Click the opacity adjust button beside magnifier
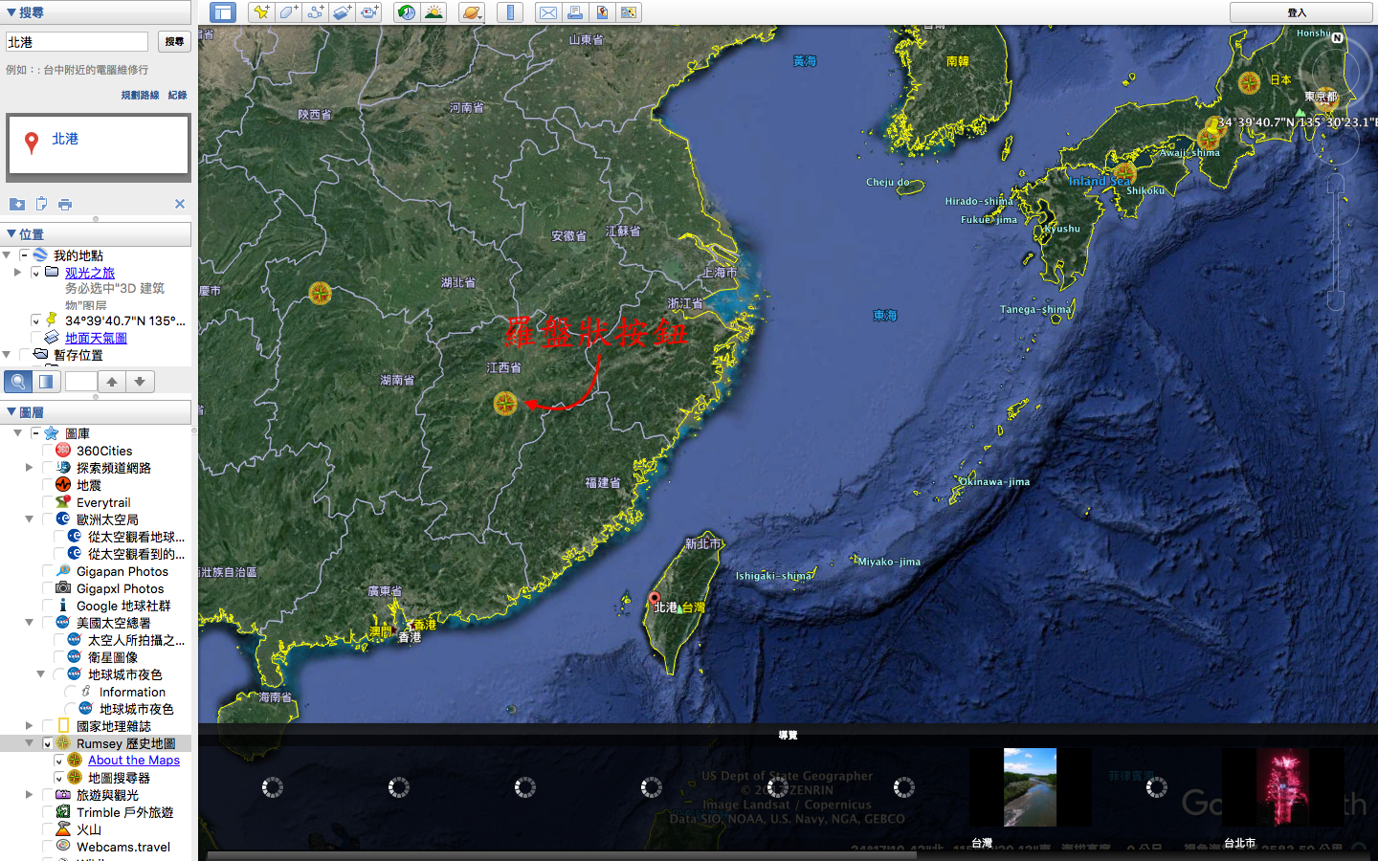The image size is (1378, 861). (x=46, y=382)
